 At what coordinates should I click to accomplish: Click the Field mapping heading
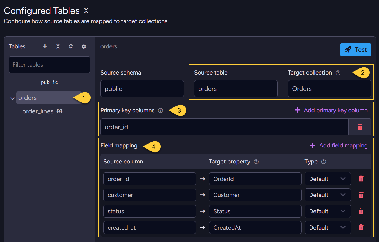tap(119, 146)
